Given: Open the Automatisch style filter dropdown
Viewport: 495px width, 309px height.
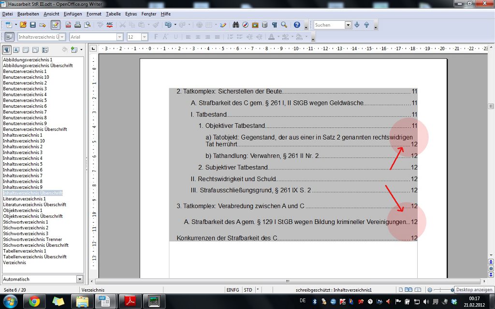Looking at the screenshot, I should (x=80, y=279).
